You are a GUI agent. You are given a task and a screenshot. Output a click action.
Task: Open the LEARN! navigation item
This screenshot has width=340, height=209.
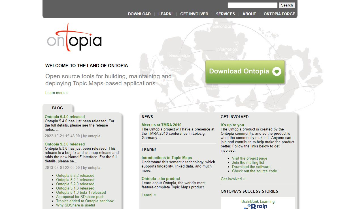[165, 14]
